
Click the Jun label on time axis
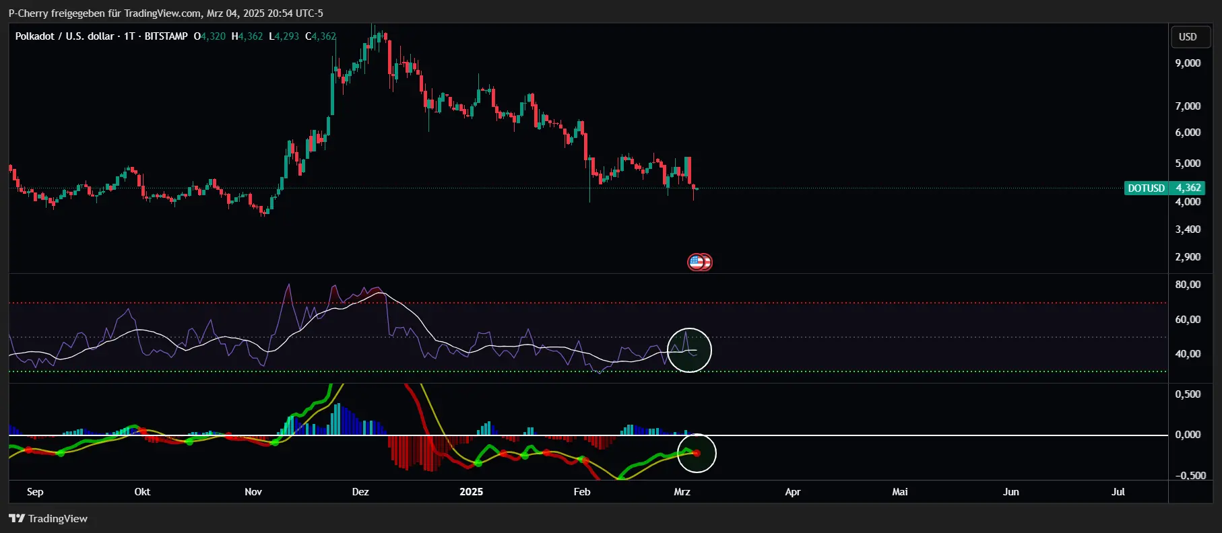[1011, 491]
